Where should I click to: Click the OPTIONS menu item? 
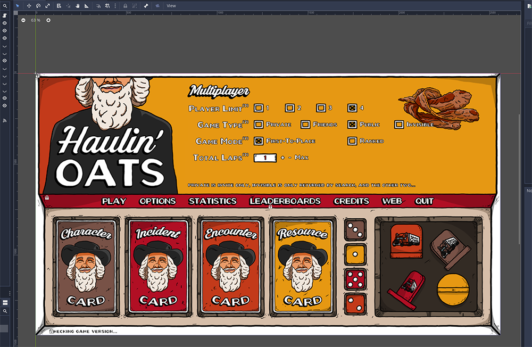click(157, 201)
